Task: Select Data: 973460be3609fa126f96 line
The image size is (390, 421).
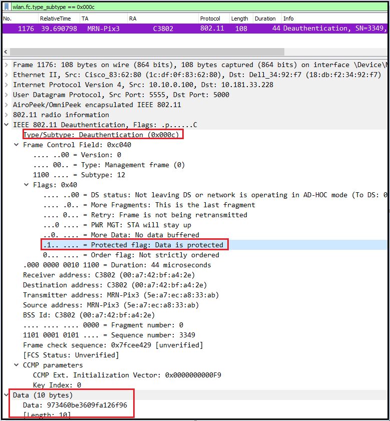Action: point(75,405)
